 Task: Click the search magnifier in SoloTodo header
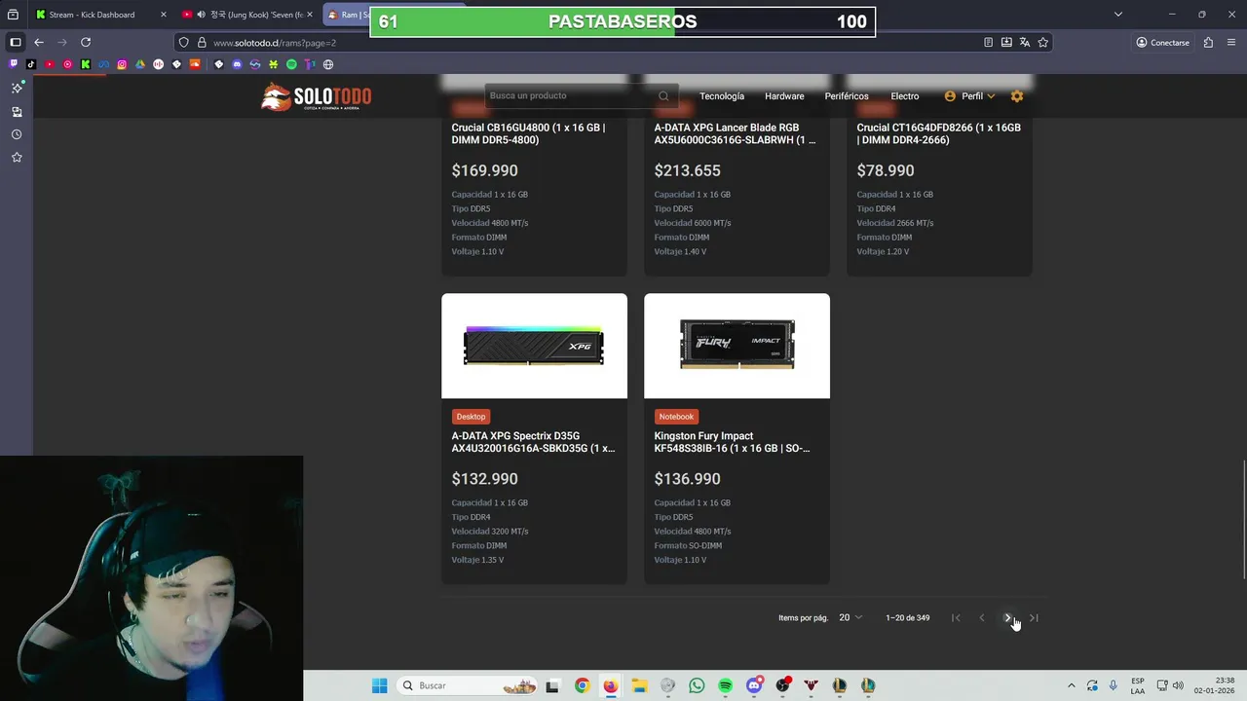[663, 96]
